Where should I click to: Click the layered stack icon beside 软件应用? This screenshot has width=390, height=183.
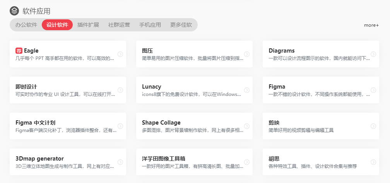tap(14, 11)
